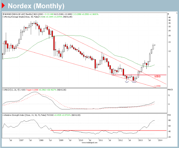Click the 2012 label on time axis
The height and width of the screenshot is (148, 179).
point(120,140)
